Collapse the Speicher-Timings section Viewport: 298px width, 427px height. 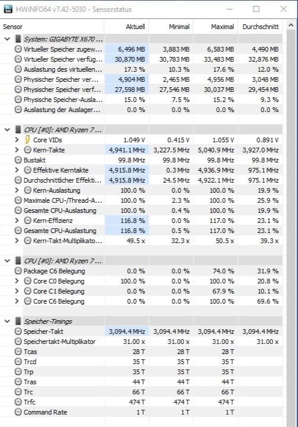coord(7,321)
